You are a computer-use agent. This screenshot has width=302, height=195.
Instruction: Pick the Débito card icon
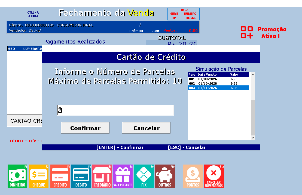(x=81, y=176)
